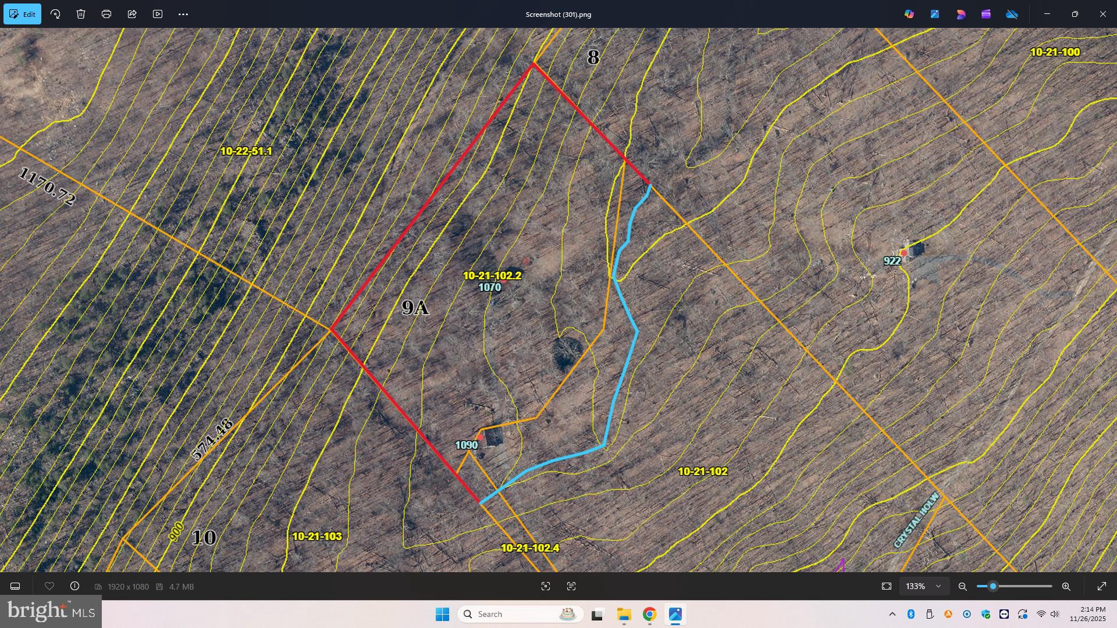
Task: Open scan text icon
Action: (x=571, y=586)
